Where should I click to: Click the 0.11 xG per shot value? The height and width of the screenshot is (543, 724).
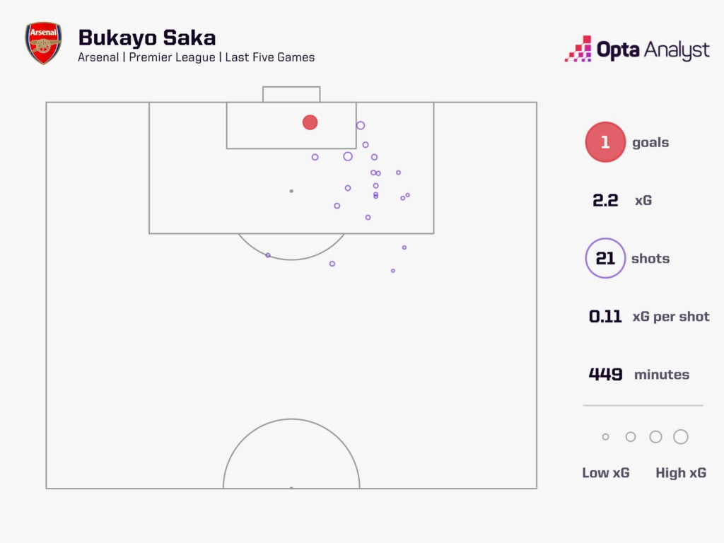tap(605, 317)
